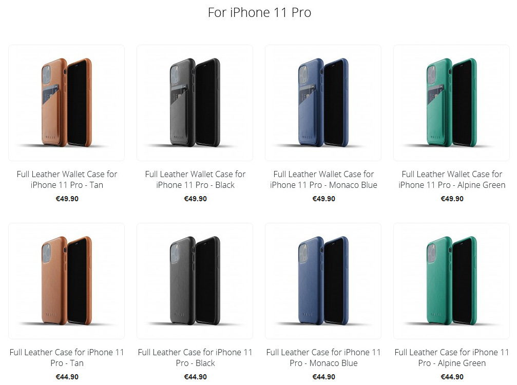Screen dimensions: 517x385
Task: Click 'Full Leather Wallet Case - Black' title link
Action: [x=195, y=179]
